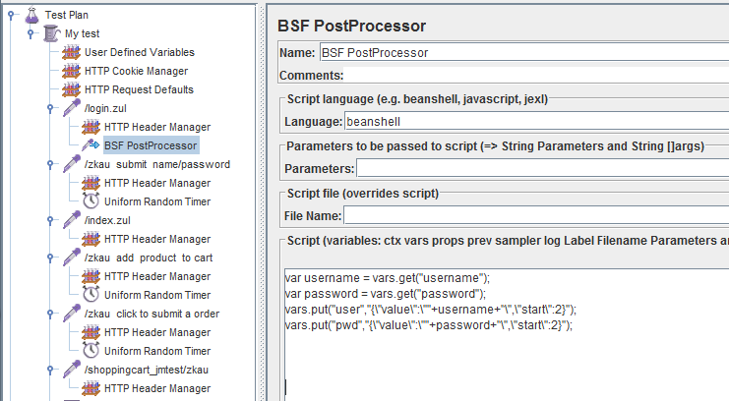
Task: Select the Test Plan flask icon
Action: coord(31,15)
